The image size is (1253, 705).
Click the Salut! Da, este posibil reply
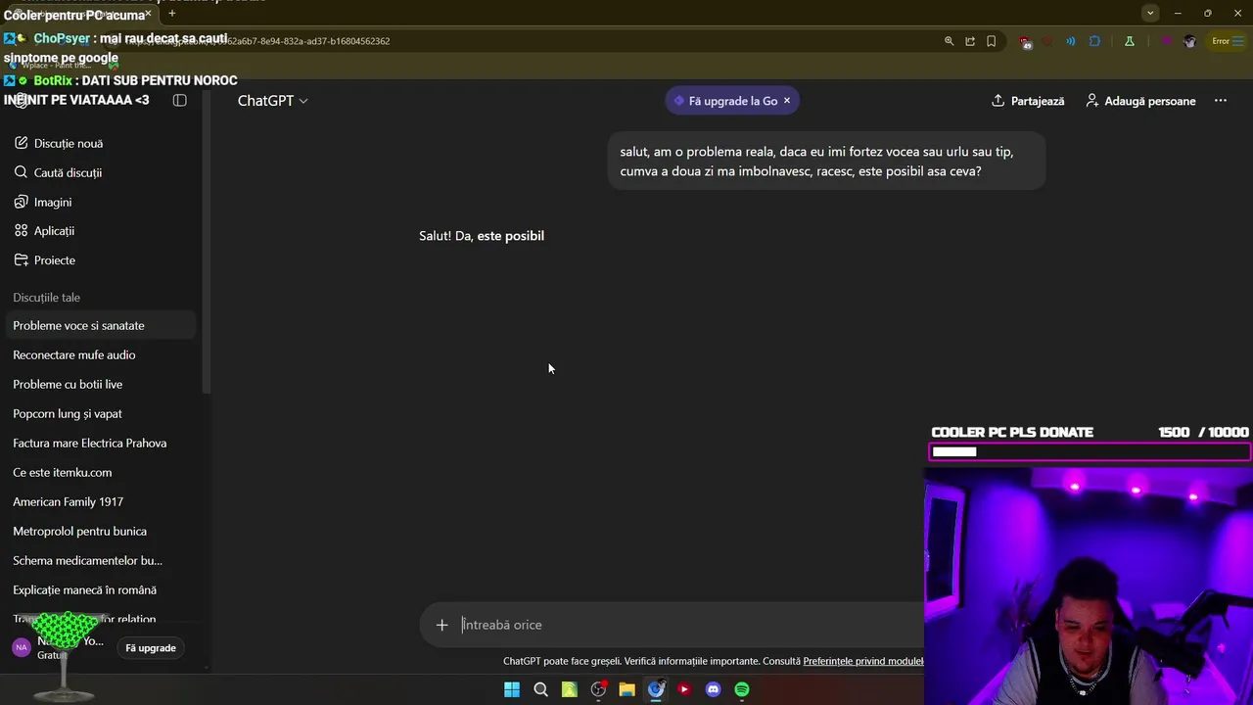pyautogui.click(x=482, y=236)
